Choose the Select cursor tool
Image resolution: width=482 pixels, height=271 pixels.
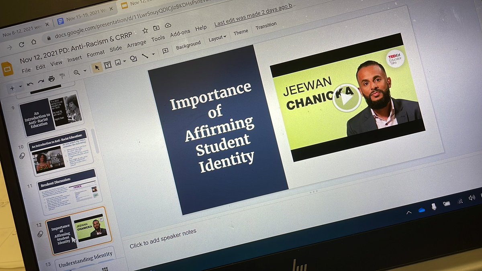[x=97, y=67]
